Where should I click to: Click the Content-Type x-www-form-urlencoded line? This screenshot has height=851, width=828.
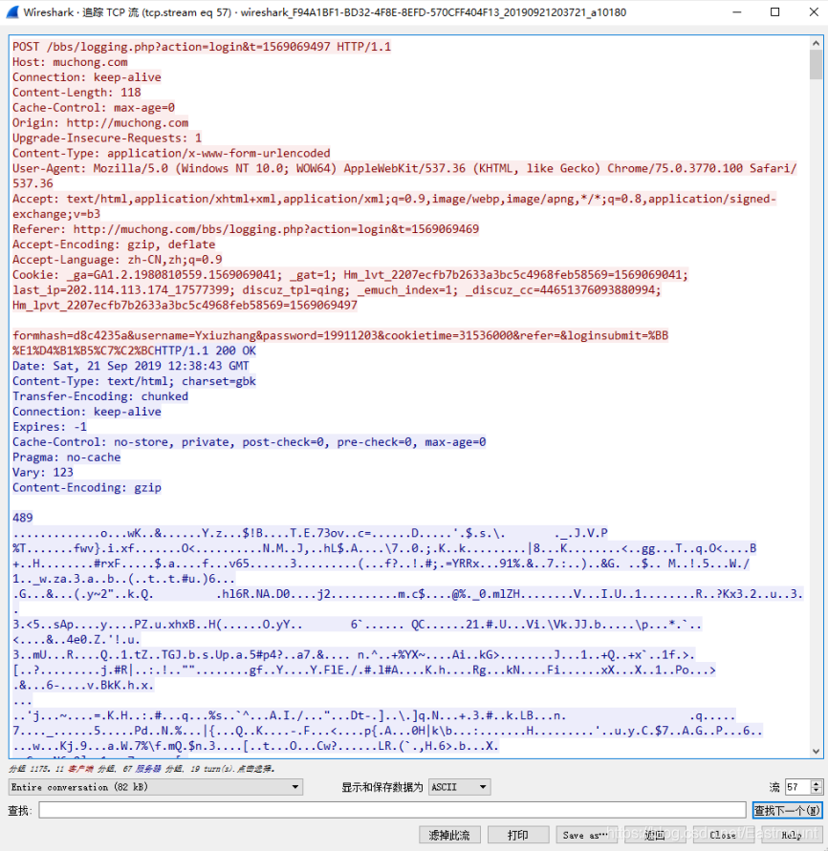(x=171, y=153)
